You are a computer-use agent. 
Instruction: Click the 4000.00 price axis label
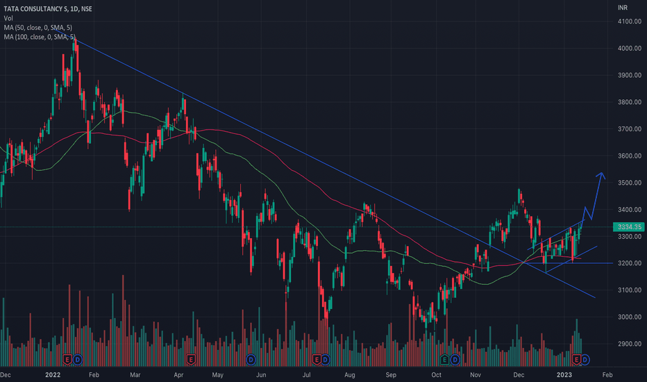click(629, 49)
